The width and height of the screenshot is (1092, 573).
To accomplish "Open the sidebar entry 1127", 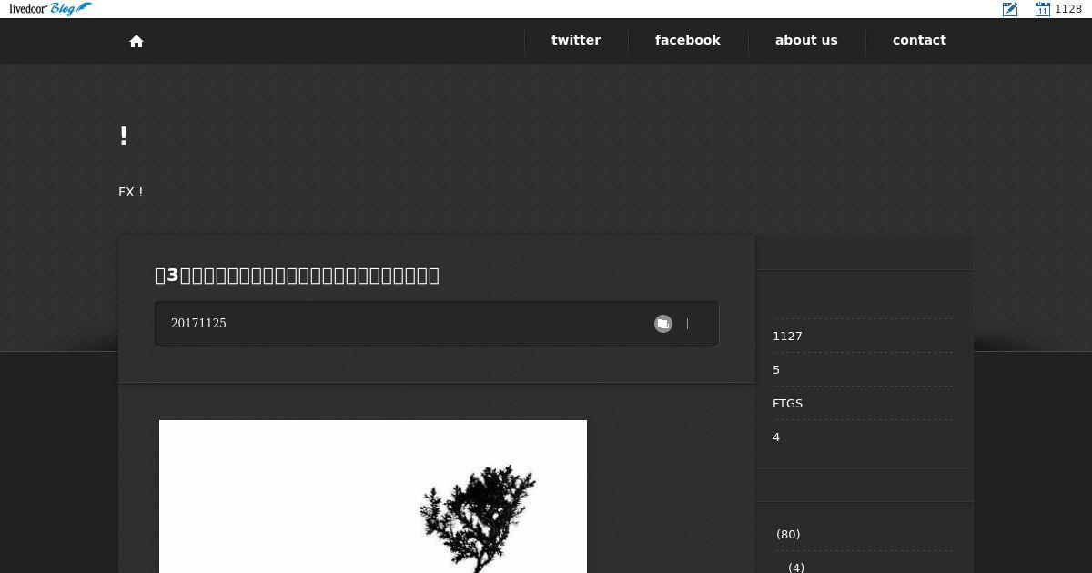I will pyautogui.click(x=787, y=336).
